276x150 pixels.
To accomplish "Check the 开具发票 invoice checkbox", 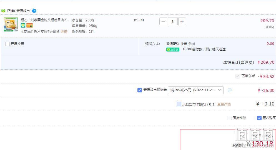I will coord(7,44).
